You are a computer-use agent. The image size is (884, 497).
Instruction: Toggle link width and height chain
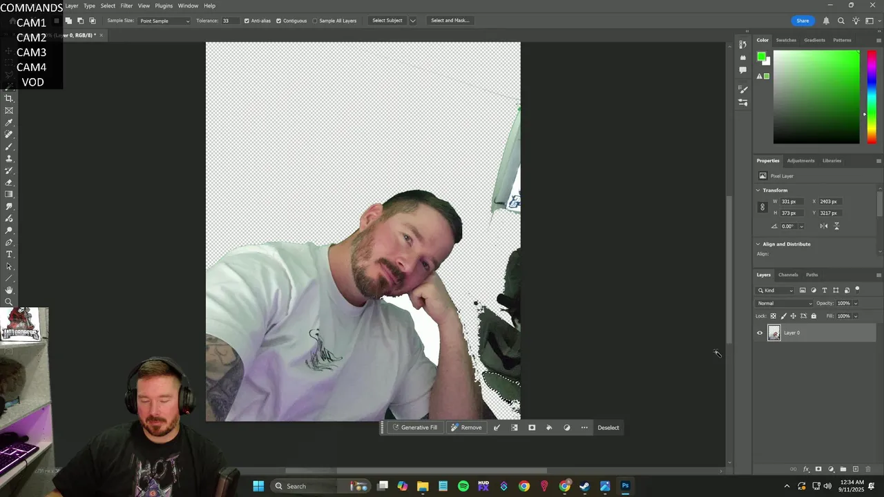pyautogui.click(x=762, y=207)
